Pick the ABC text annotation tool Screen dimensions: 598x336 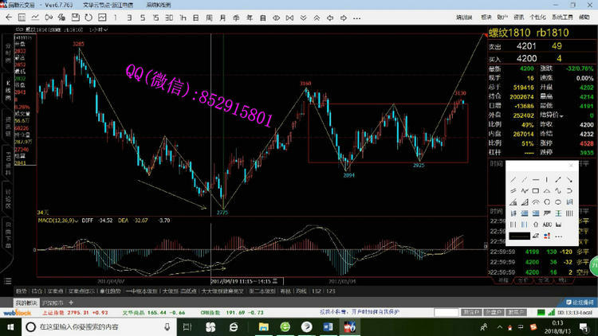click(x=547, y=224)
